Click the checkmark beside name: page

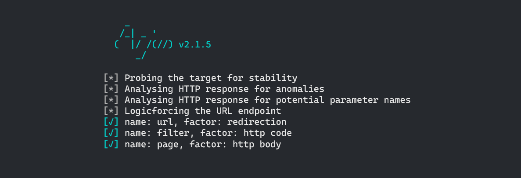(x=111, y=145)
